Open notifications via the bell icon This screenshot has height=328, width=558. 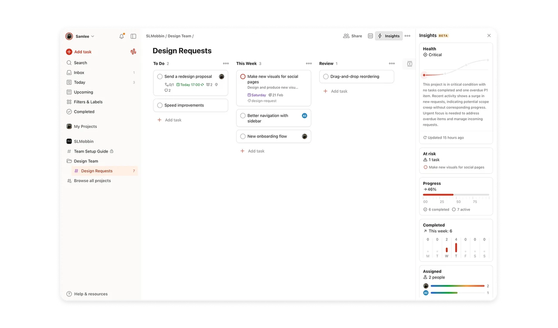coord(122,36)
